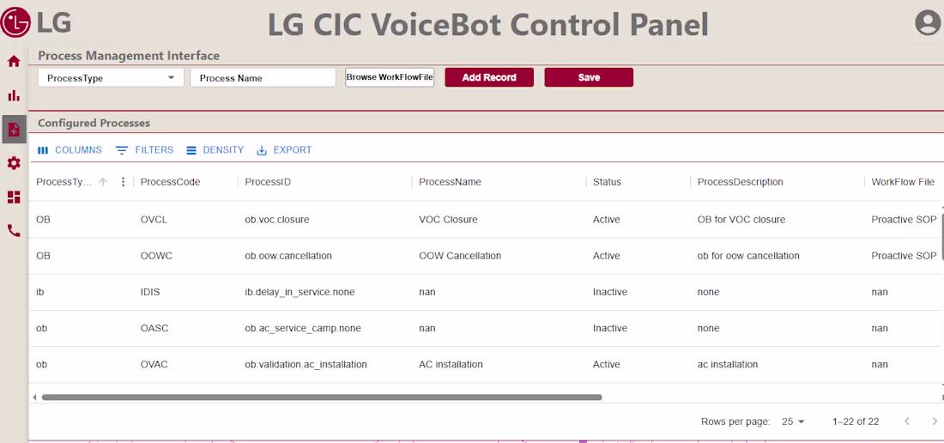This screenshot has height=443, width=944.
Task: Select the OOWC process code cell
Action: [x=156, y=256]
